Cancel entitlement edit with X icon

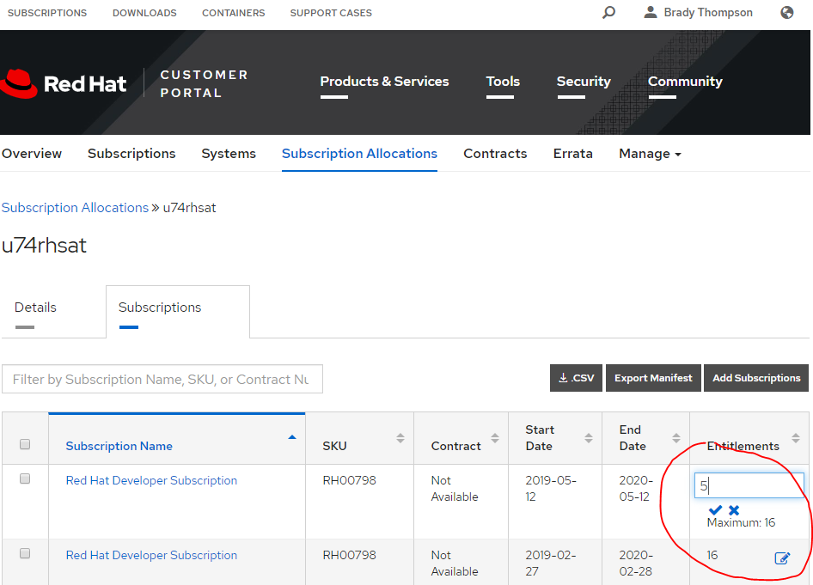point(734,509)
